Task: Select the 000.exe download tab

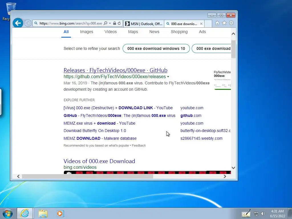Action: pos(182,24)
